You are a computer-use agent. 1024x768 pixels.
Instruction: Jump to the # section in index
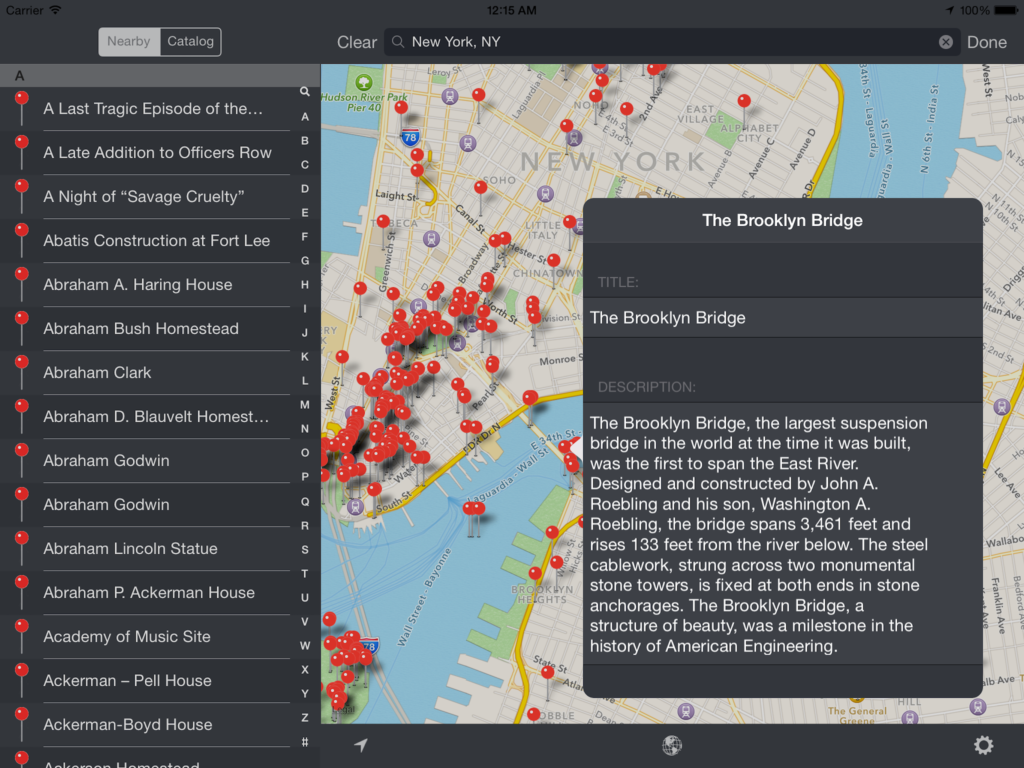point(305,742)
